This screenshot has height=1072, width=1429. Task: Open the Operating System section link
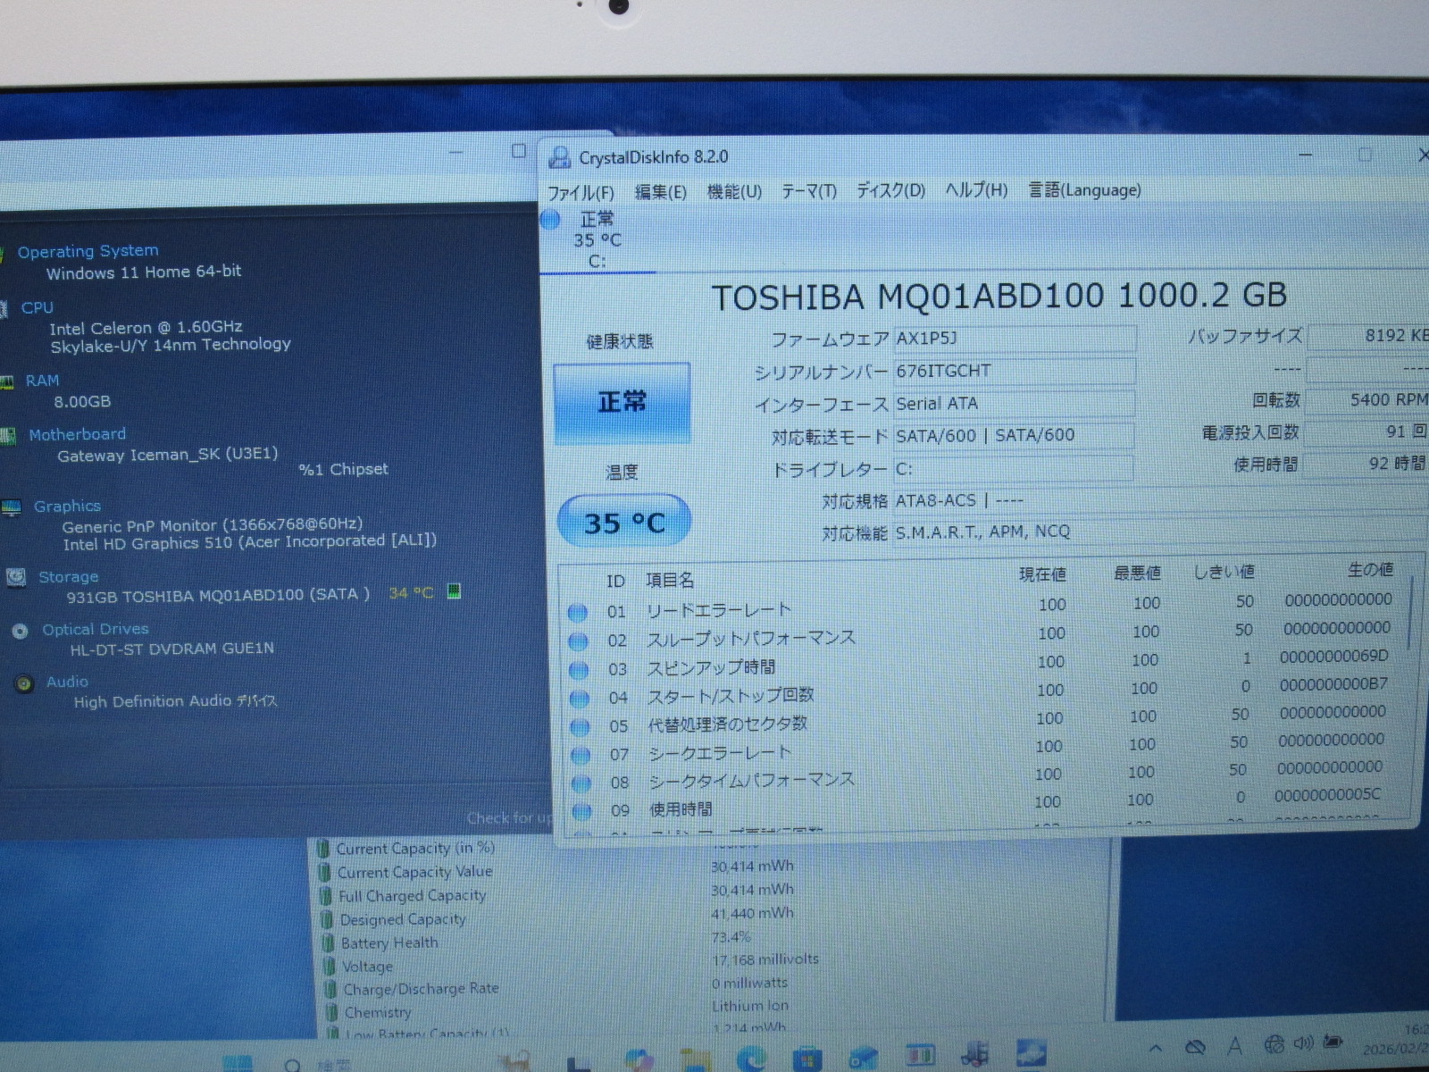pos(88,251)
